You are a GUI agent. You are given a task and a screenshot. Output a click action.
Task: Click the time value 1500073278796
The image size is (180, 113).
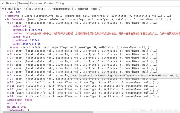(31, 44)
